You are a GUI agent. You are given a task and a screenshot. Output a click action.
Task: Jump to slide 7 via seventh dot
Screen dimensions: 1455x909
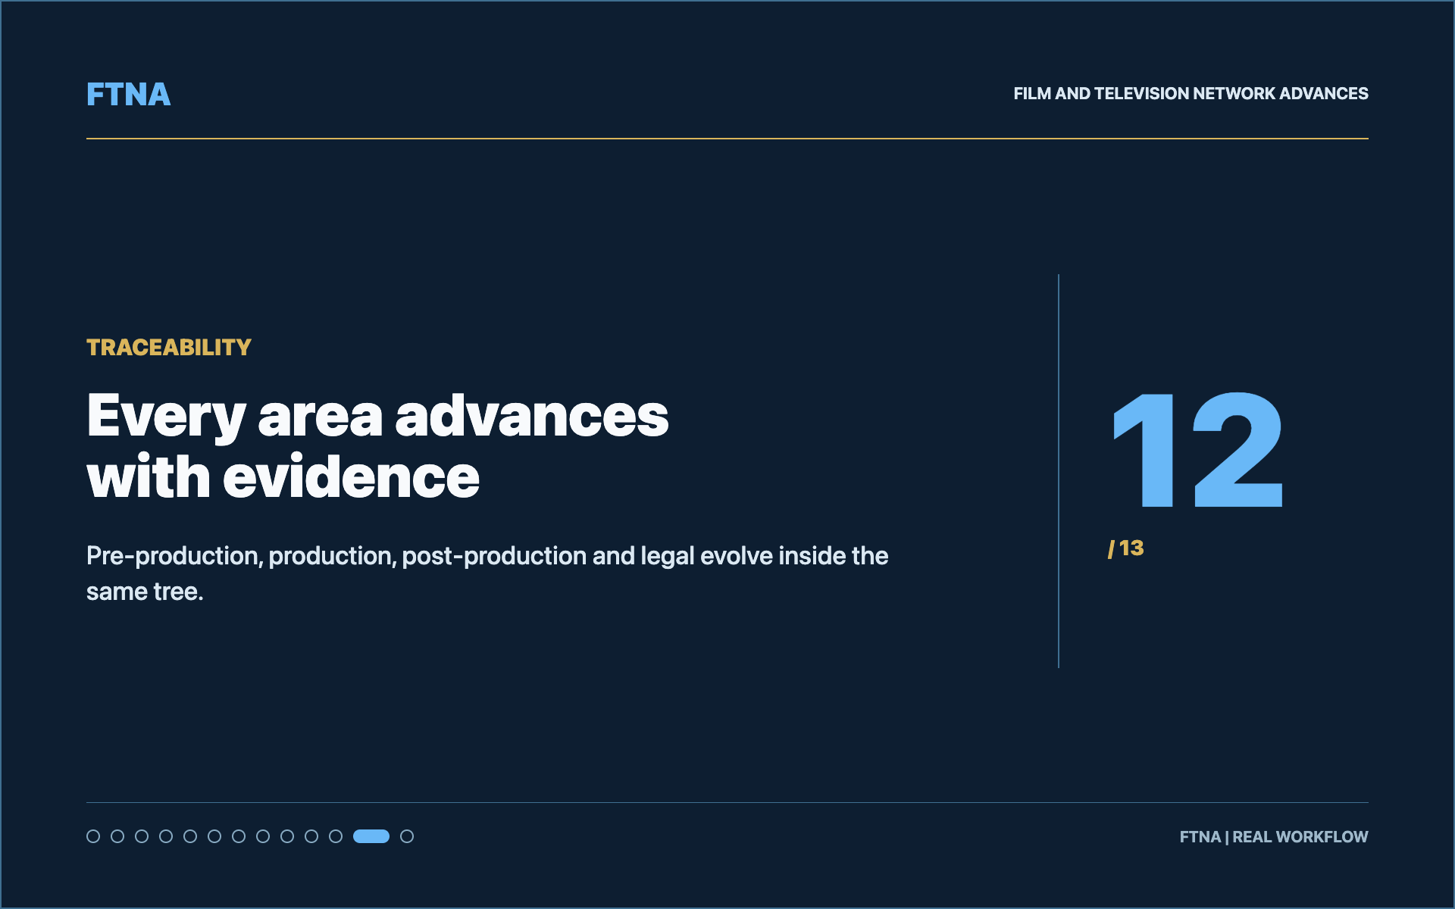[239, 836]
